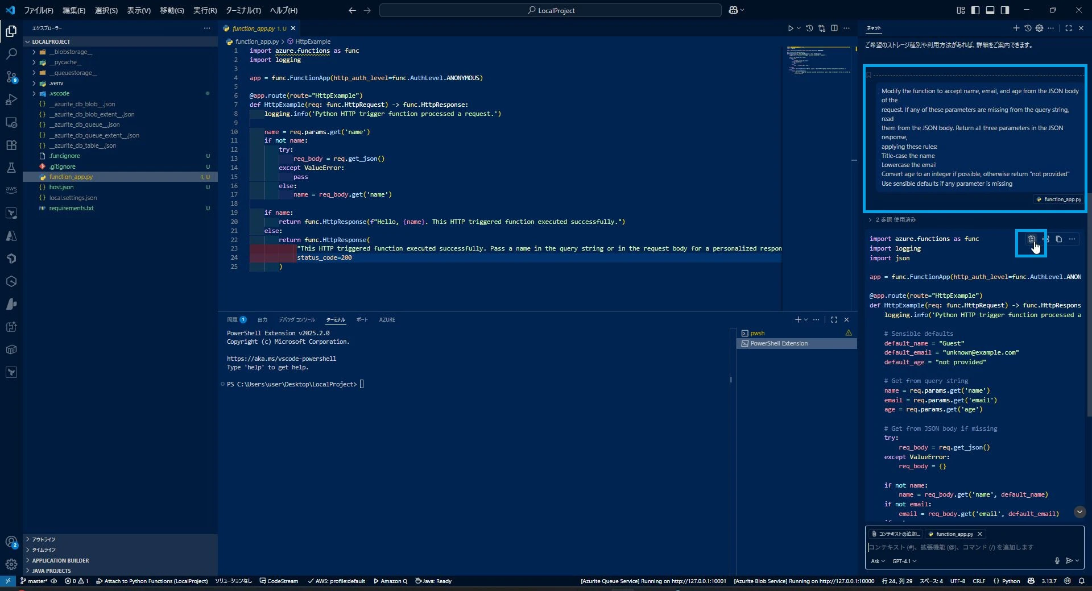The image size is (1092, 591).
Task: Open the Search view in activity bar
Action: (x=11, y=54)
